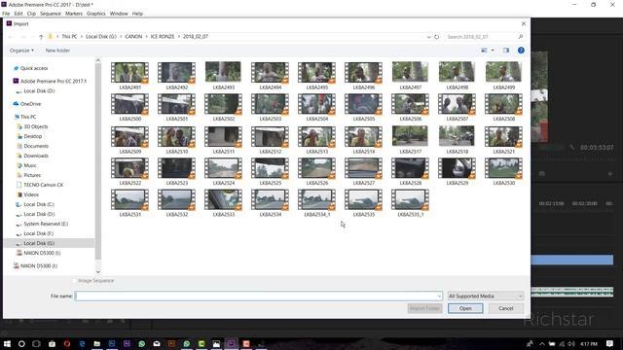This screenshot has height=350, width=623.
Task: Open 3D Objects in the sidebar
Action: tap(36, 126)
